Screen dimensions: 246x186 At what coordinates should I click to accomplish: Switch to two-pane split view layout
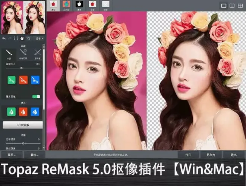point(232,6)
